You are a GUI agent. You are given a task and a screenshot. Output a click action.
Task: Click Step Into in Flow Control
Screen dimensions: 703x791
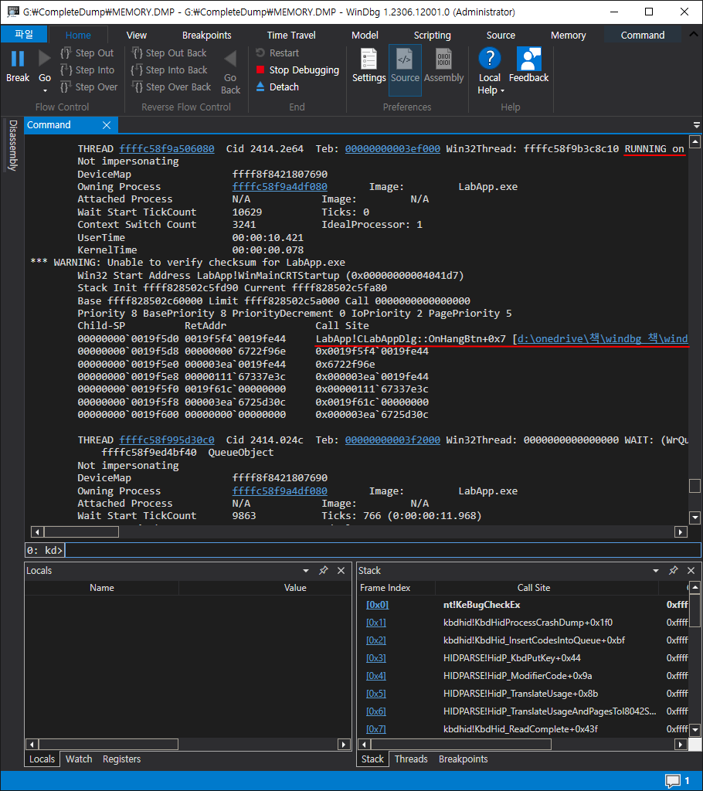(87, 70)
